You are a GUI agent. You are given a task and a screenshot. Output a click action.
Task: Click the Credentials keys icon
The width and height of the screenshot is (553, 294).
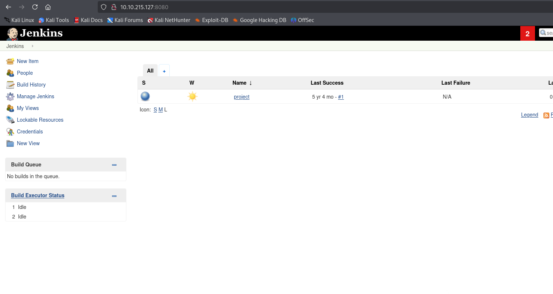pyautogui.click(x=10, y=132)
